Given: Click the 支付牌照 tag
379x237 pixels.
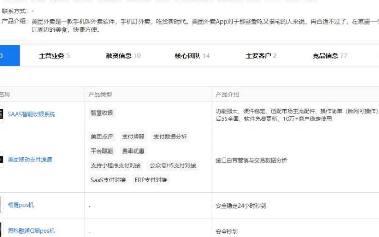Looking at the screenshot, I should (x=133, y=137).
